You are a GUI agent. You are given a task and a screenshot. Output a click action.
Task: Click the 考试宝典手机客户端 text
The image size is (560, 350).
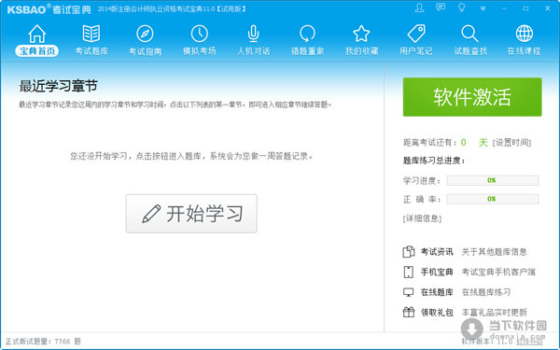click(x=498, y=273)
